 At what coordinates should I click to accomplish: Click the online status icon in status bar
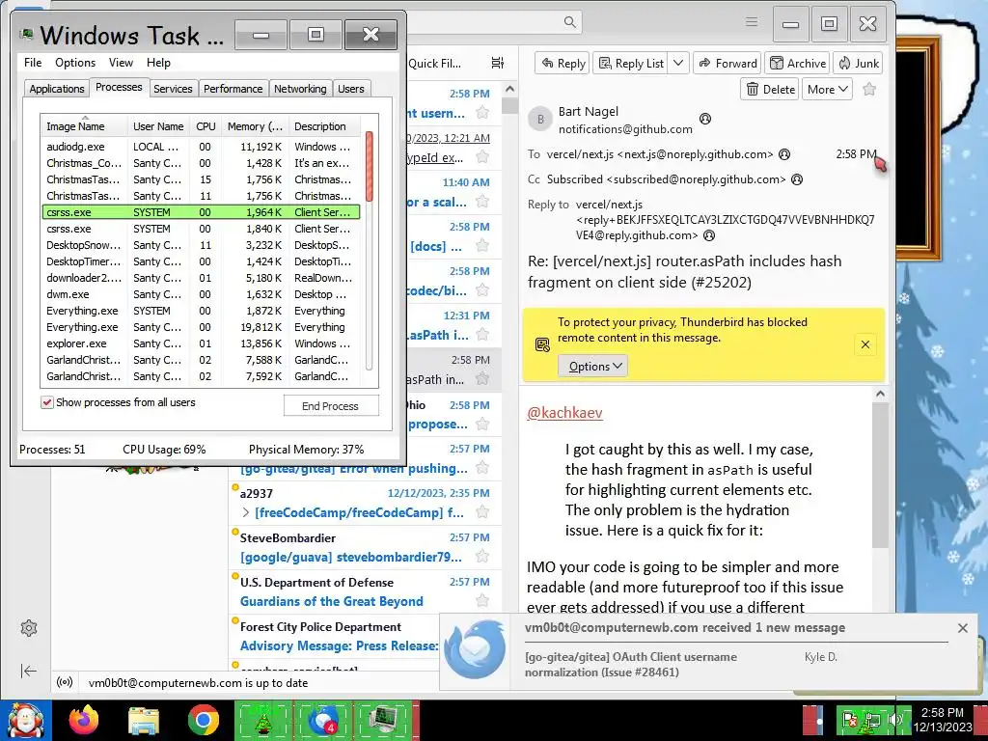[x=65, y=682]
